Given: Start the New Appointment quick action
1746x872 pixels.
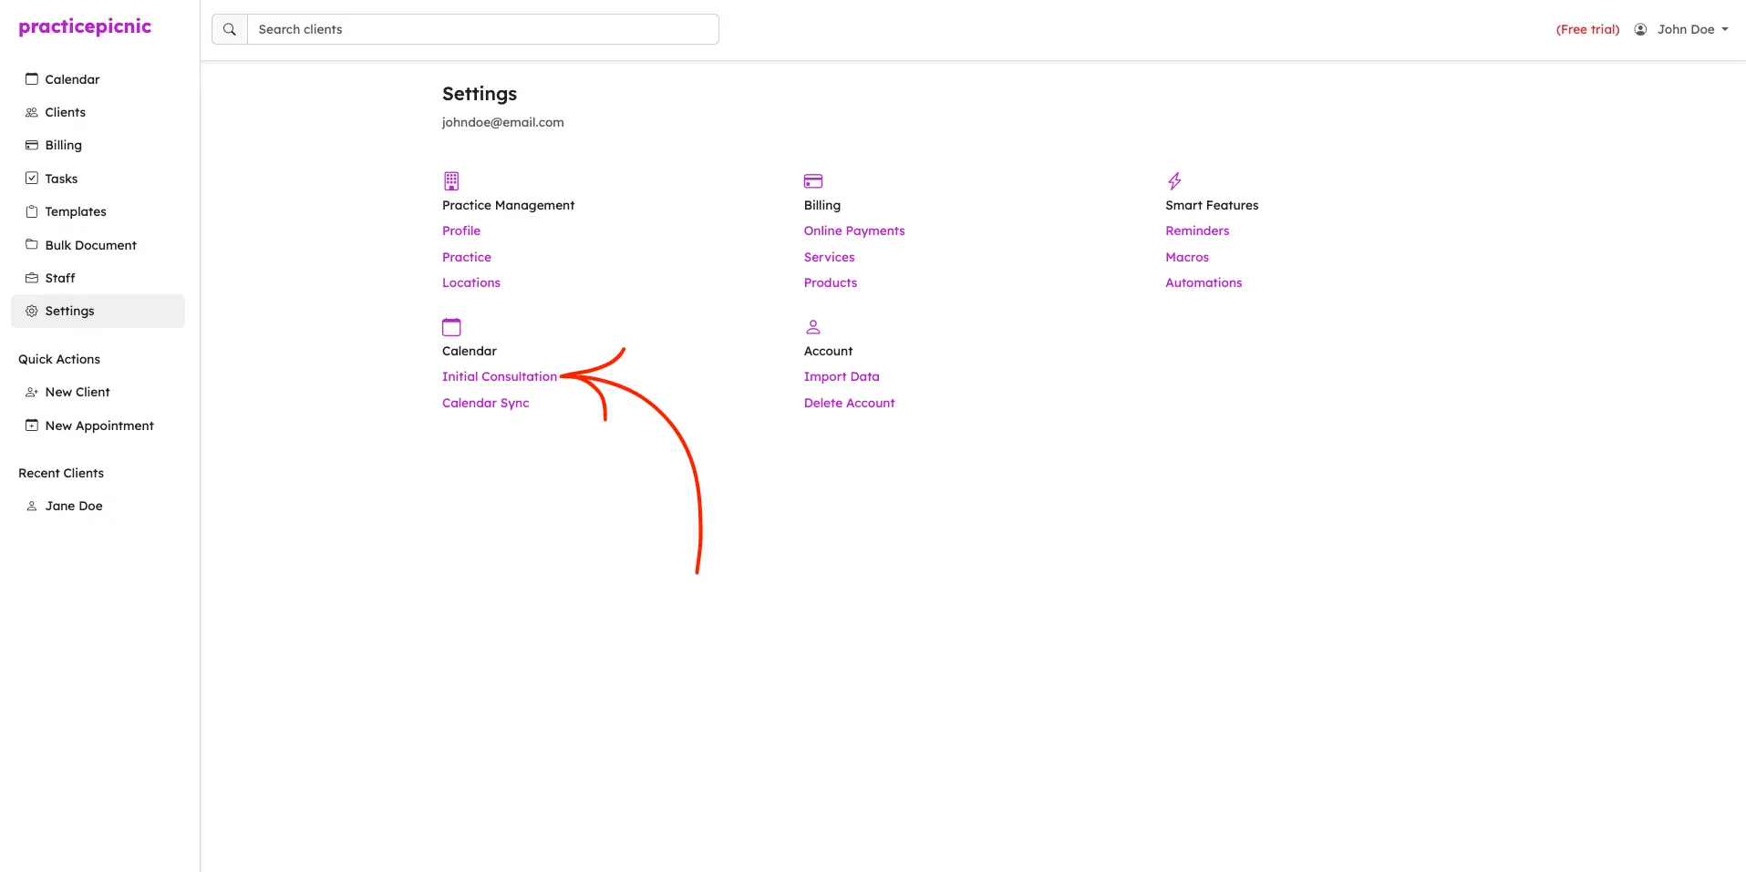Looking at the screenshot, I should pos(98,426).
